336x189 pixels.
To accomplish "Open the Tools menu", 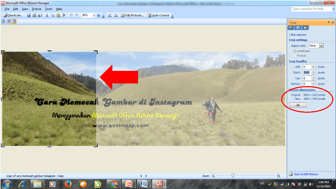I will click(49, 9).
